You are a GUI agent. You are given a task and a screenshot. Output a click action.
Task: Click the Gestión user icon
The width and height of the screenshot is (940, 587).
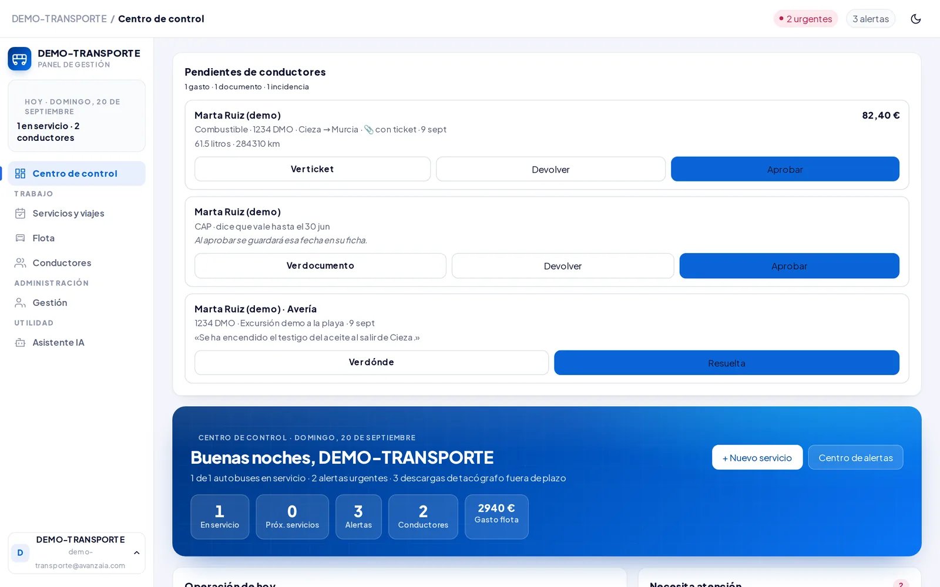point(20,302)
